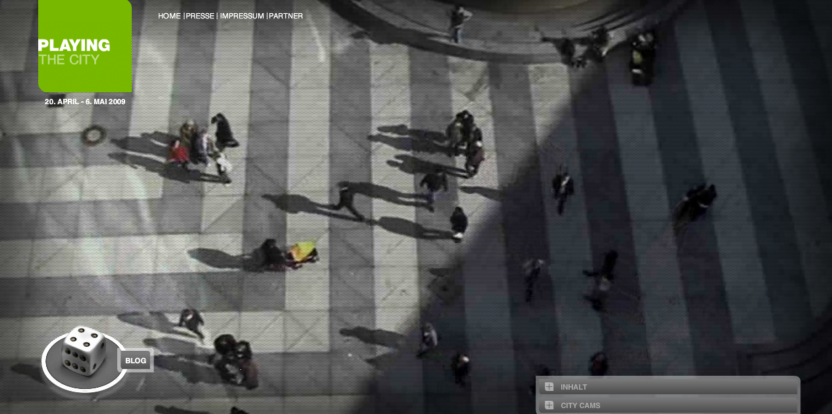Click the empty right end of the INHALT bar
The width and height of the screenshot is (832, 414).
[x=758, y=388]
